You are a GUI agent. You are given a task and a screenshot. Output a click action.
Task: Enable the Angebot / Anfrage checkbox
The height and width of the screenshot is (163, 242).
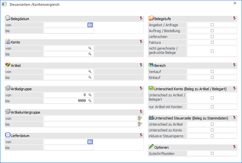pyautogui.click(x=212, y=25)
